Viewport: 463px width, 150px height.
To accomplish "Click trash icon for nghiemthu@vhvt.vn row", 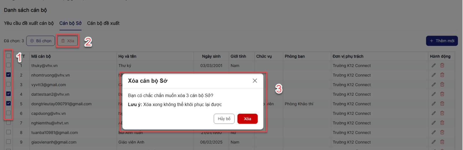I will click(x=442, y=123).
